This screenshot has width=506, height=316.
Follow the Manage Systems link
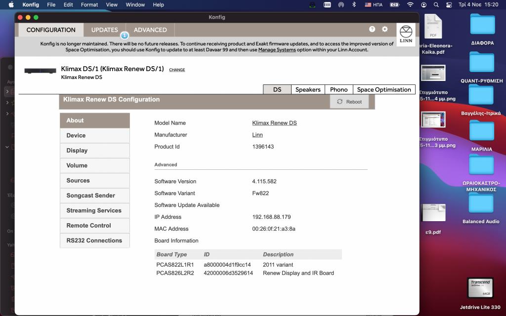tap(277, 50)
